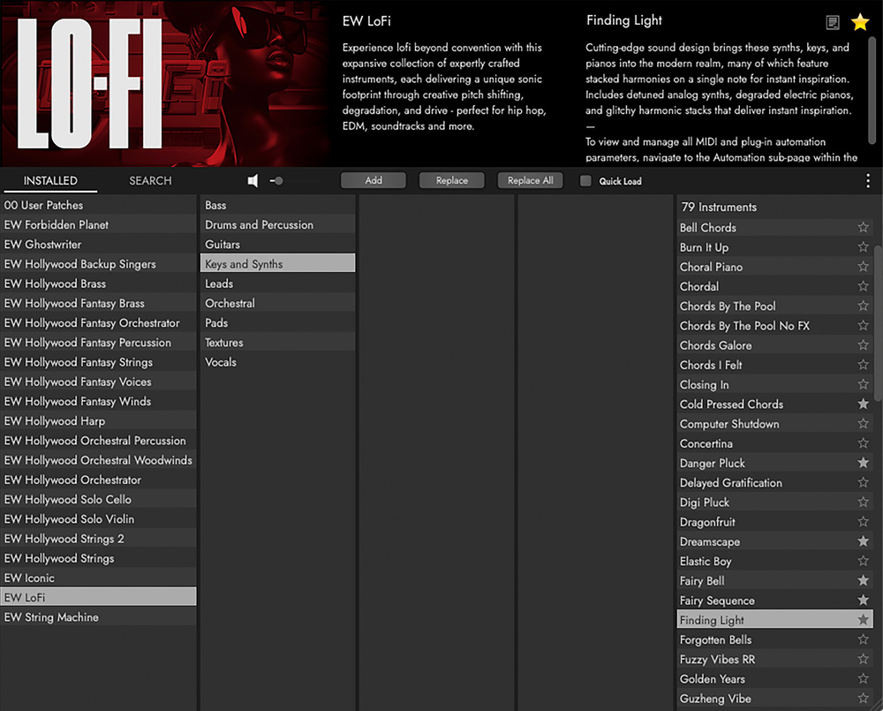
Task: Unfavorite Cold Pressed Chords star
Action: coord(863,404)
